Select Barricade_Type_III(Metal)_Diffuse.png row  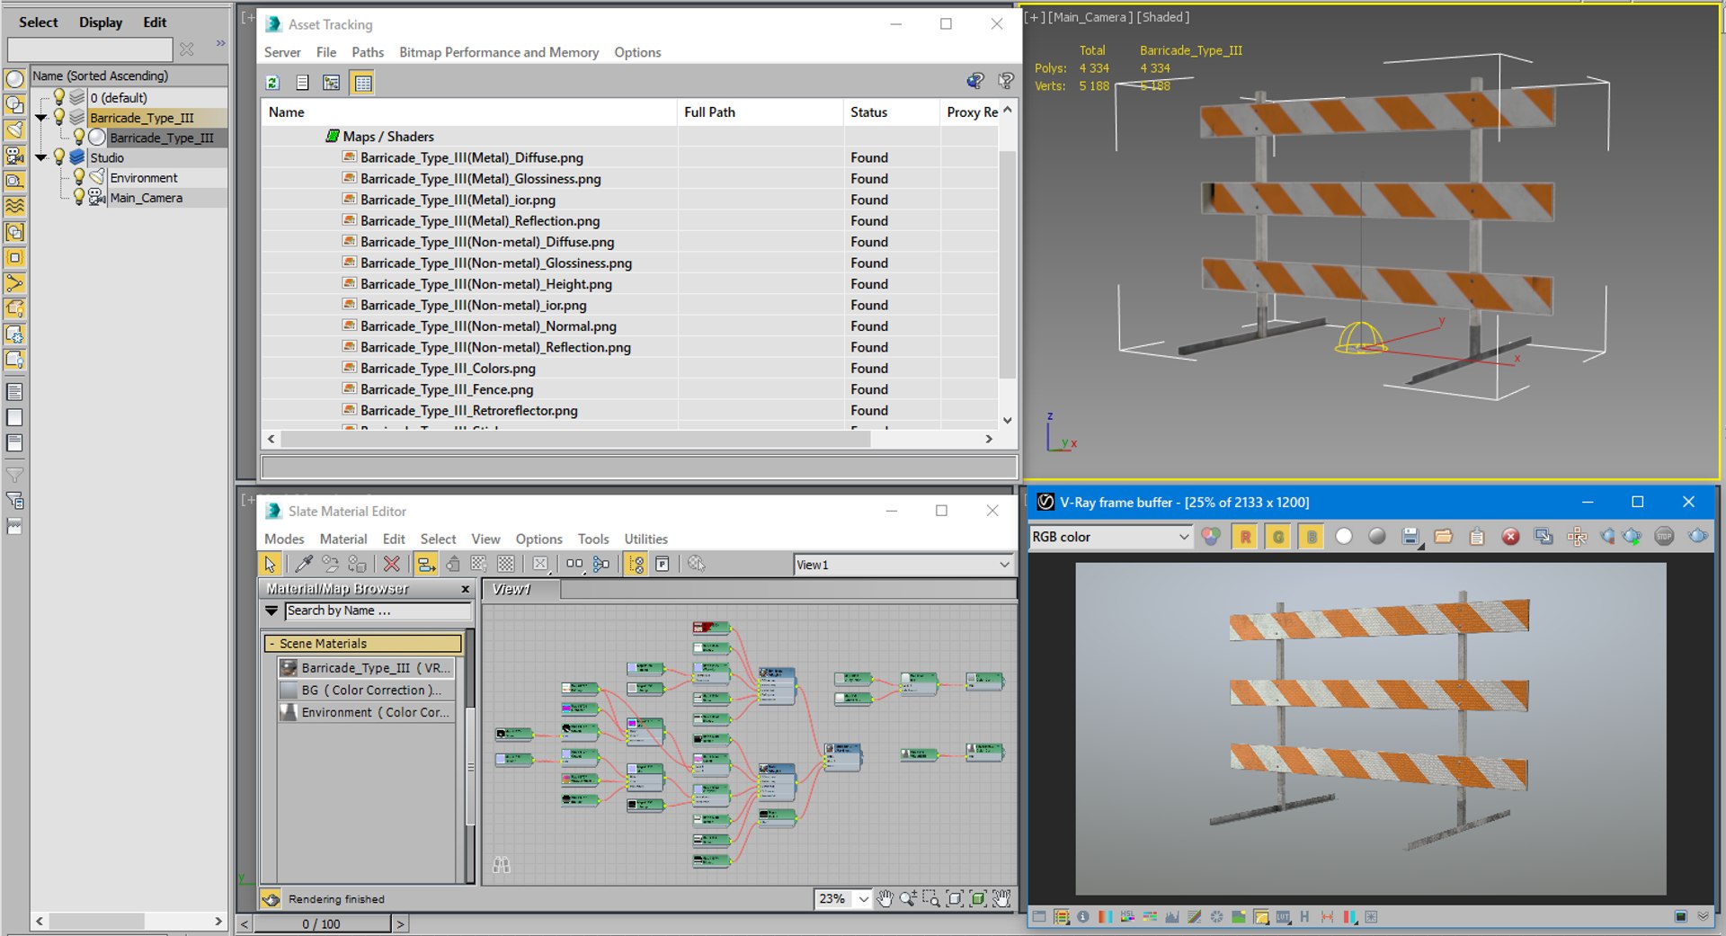[629, 157]
